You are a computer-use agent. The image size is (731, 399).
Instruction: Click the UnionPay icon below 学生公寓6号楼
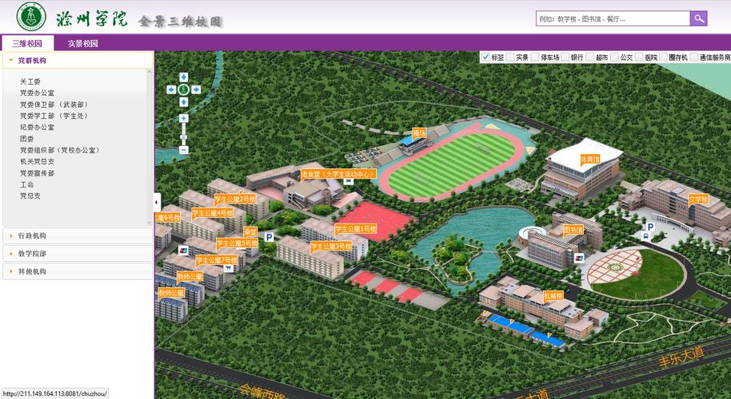click(x=183, y=251)
